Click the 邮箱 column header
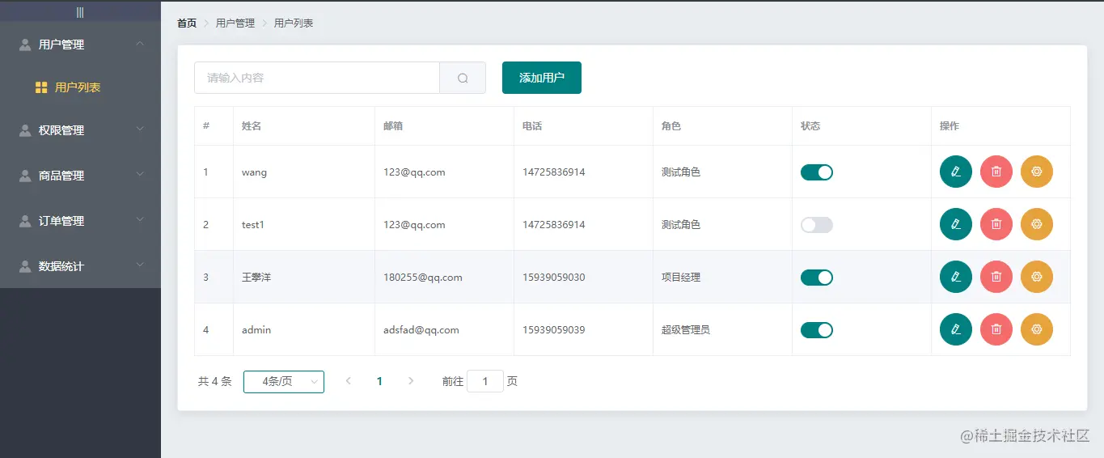 pos(393,126)
